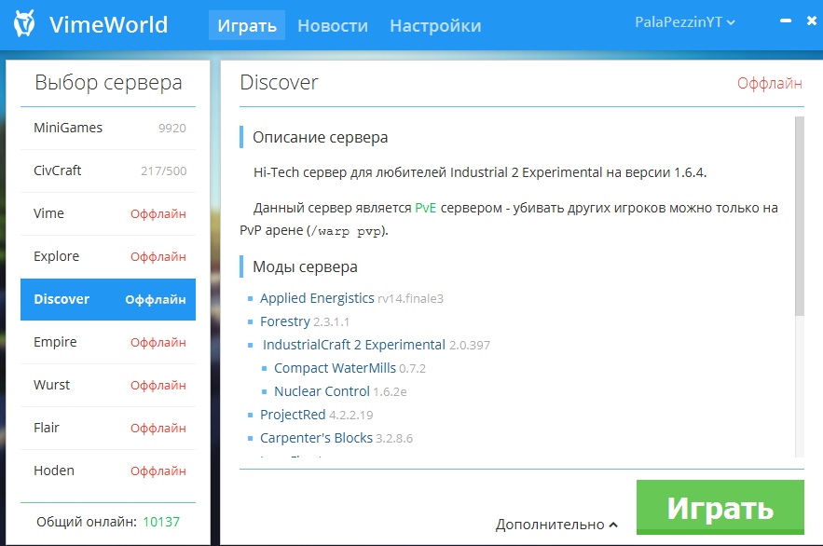823x546 pixels.
Task: Open the Nuclear Control mod link
Action: pos(322,391)
